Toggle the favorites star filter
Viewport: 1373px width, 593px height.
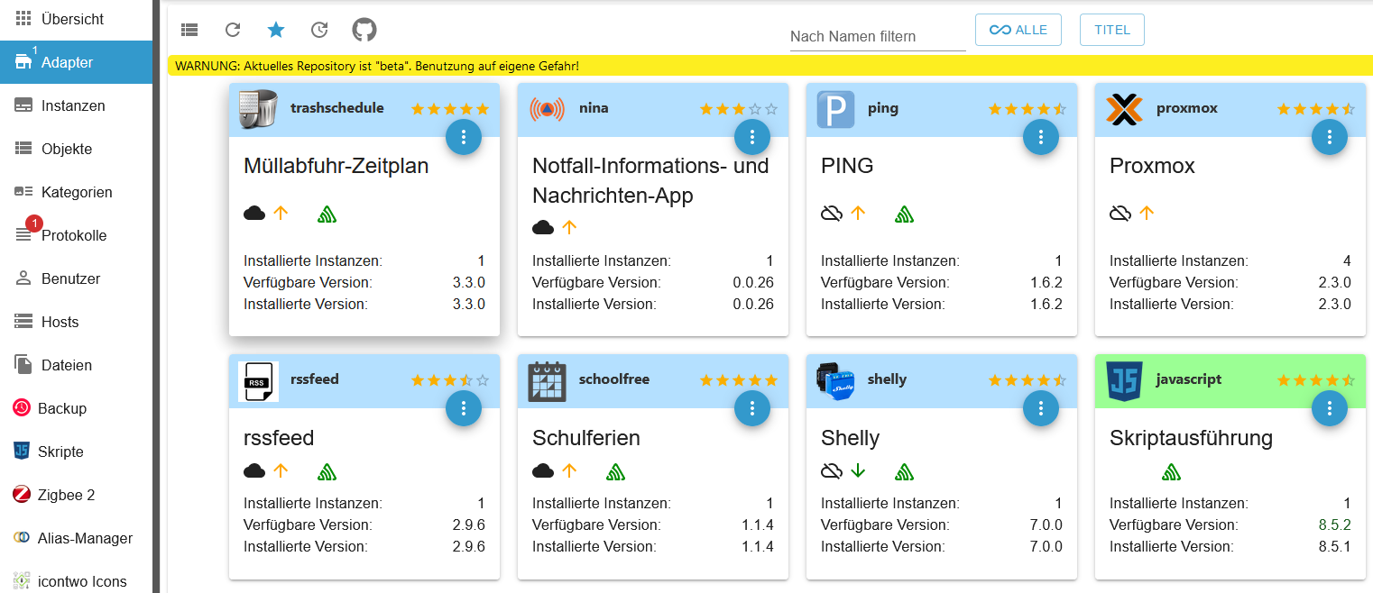[276, 30]
